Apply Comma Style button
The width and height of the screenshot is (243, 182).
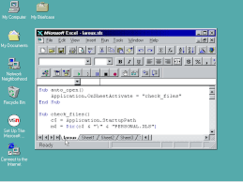(207, 62)
